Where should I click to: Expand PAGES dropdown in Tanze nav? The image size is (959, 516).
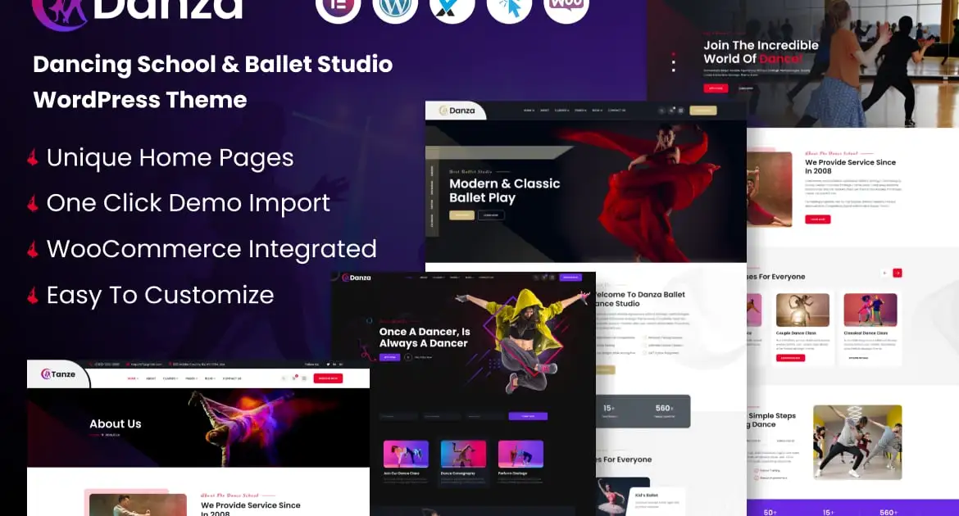pos(191,378)
